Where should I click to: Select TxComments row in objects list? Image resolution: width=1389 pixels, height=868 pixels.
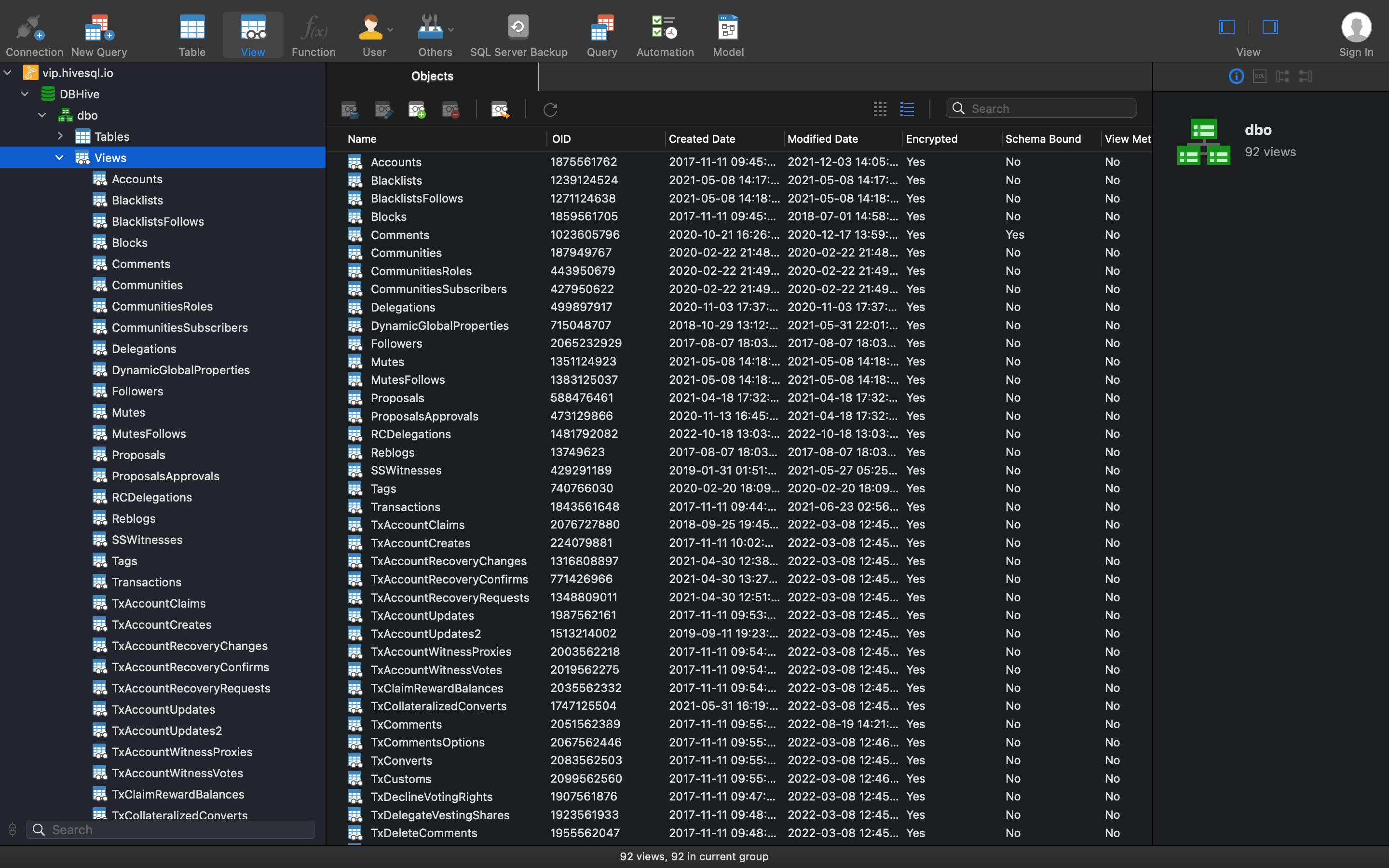[740, 724]
